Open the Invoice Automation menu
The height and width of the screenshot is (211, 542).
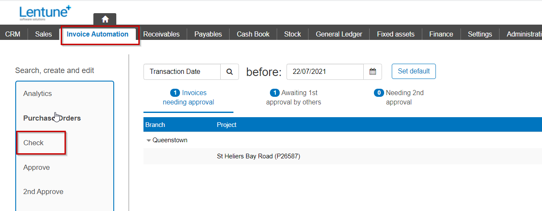(x=98, y=34)
